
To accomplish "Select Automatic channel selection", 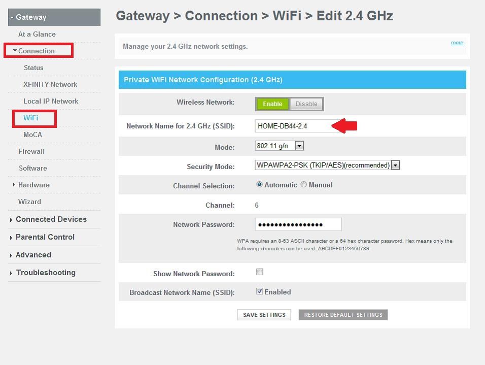I will point(260,185).
